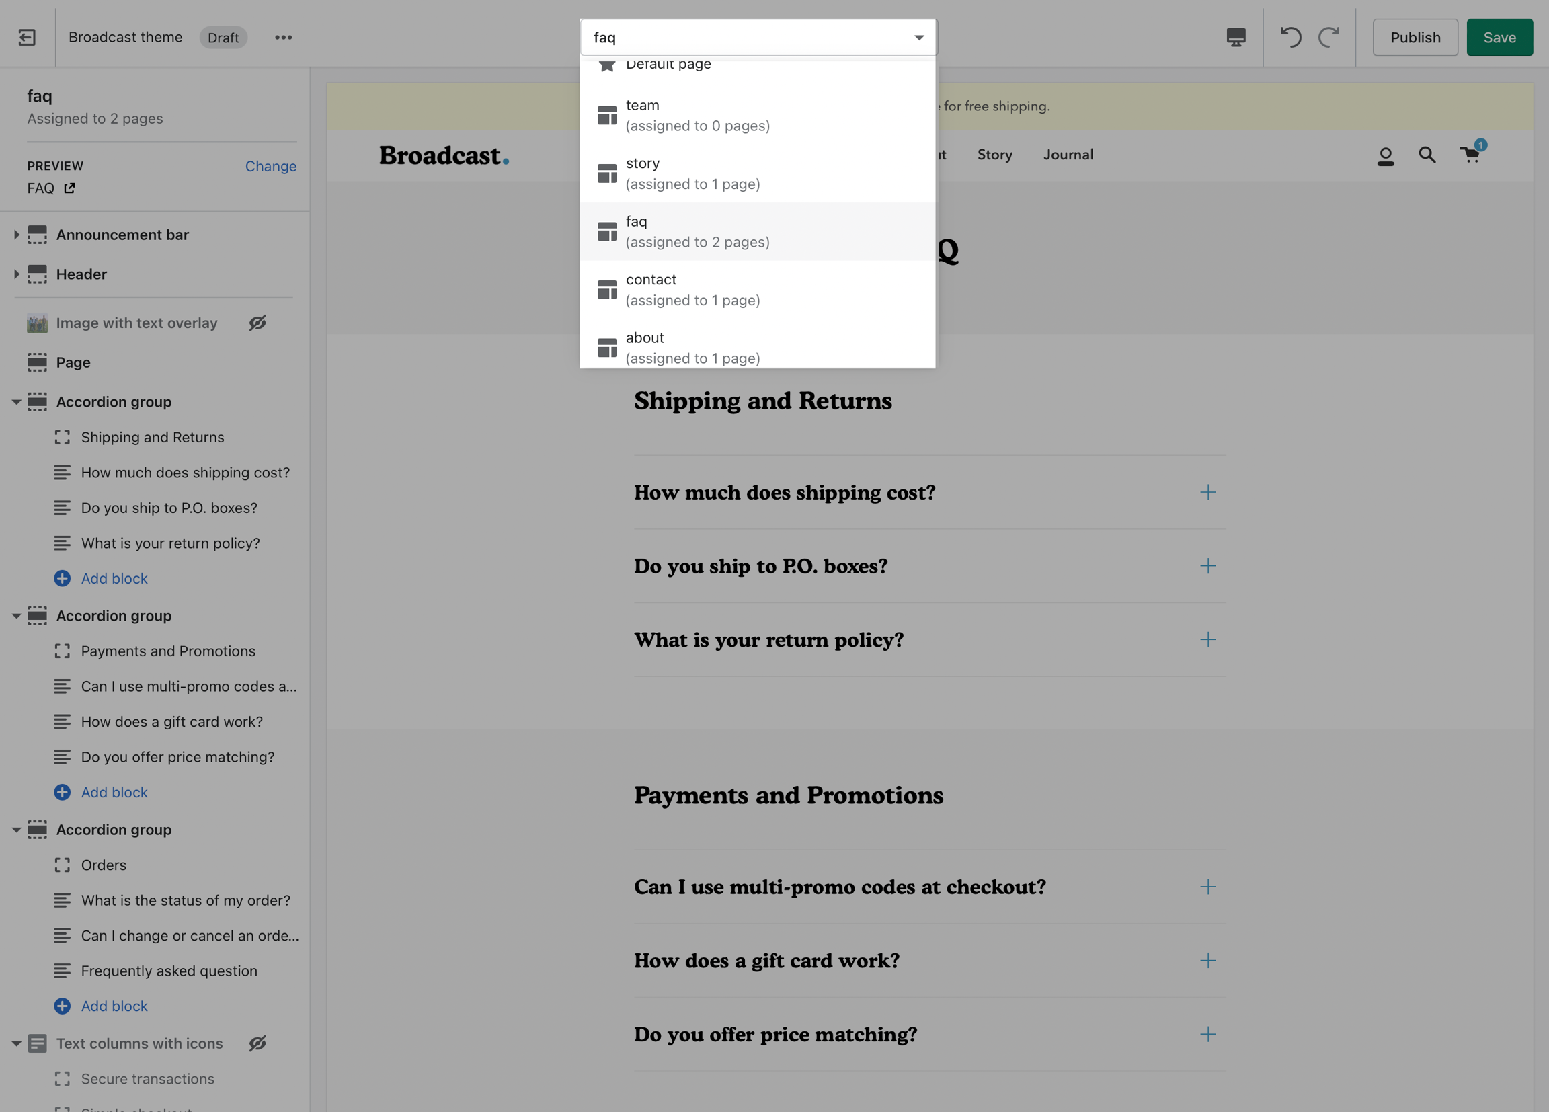This screenshot has width=1549, height=1112.
Task: Click the desktop preview monitor icon
Action: [1236, 37]
